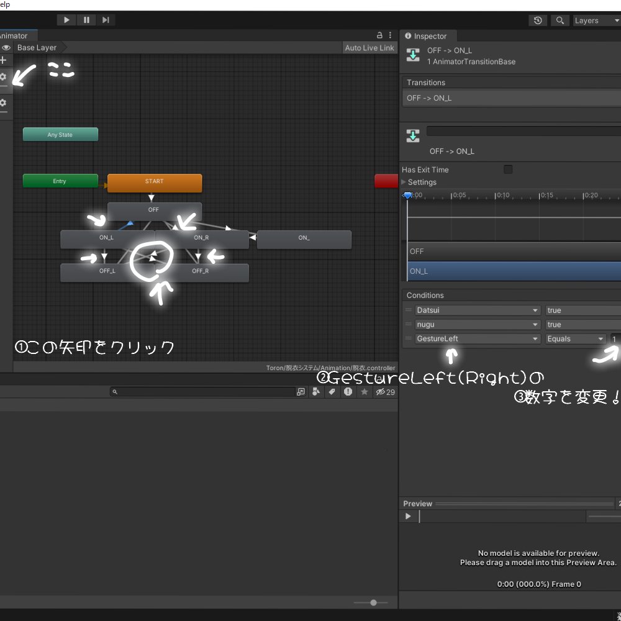The height and width of the screenshot is (621, 621).
Task: Select the green Entry node
Action: click(x=60, y=181)
